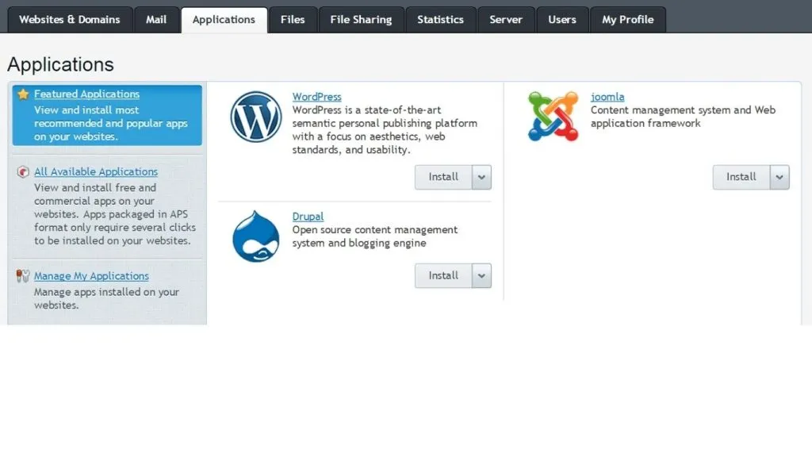This screenshot has height=457, width=812.
Task: Click the Drupal 'Open source content management' description
Action: [x=375, y=236]
